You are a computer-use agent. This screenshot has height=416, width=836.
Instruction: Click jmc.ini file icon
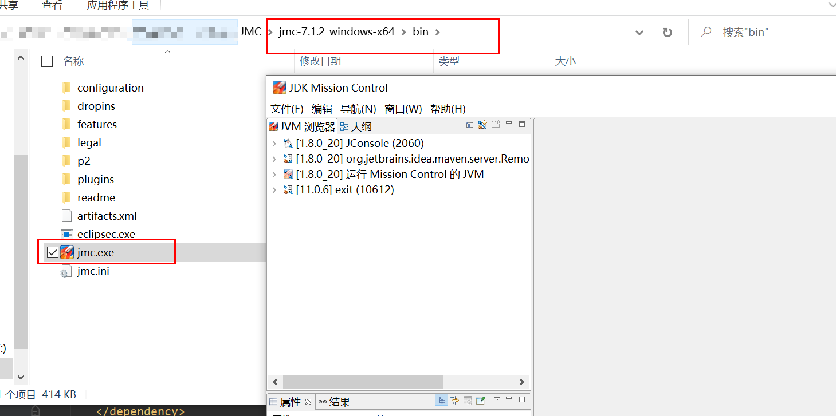(x=66, y=271)
